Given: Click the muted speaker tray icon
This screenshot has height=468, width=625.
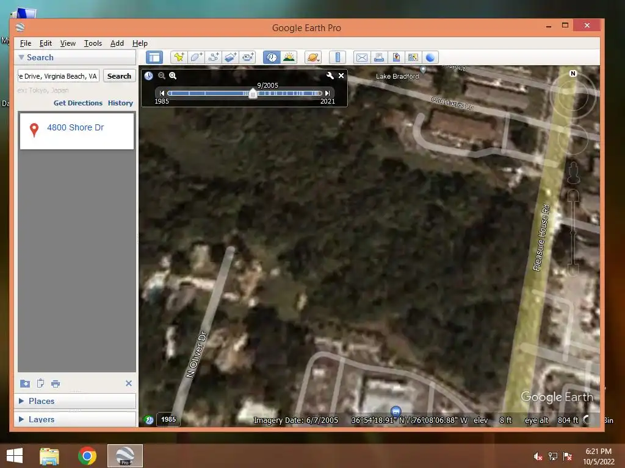Looking at the screenshot, I should point(538,456).
